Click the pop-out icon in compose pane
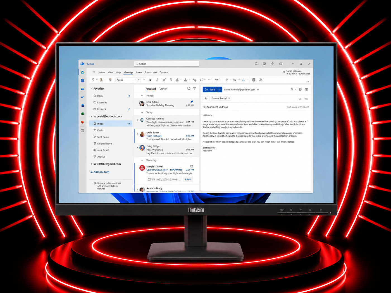This screenshot has height=293, width=391. pos(300,90)
